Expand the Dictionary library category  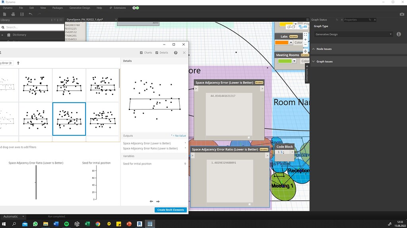tap(2, 35)
